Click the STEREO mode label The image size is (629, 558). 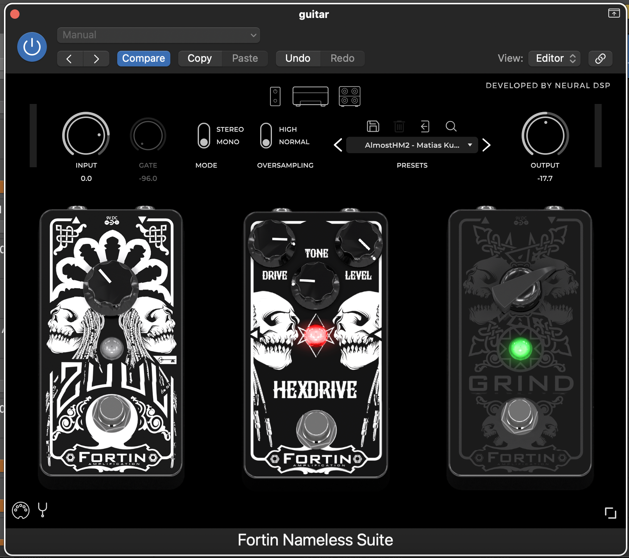[230, 129]
